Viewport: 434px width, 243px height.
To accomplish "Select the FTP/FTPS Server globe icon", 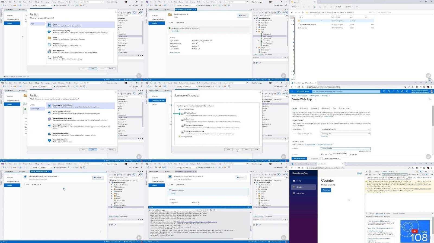I will pyautogui.click(x=49, y=45).
